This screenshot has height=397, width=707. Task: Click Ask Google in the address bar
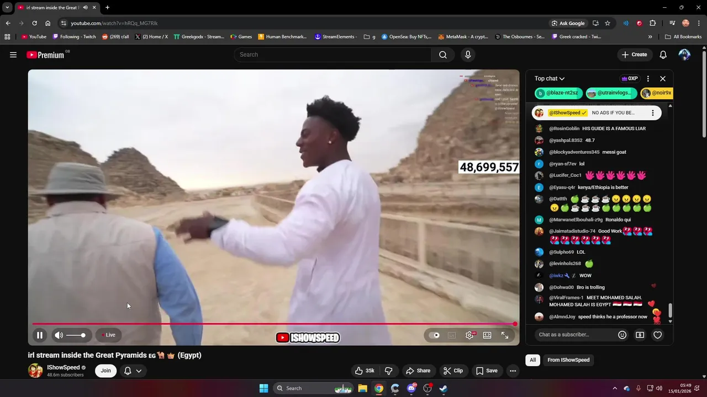point(568,23)
